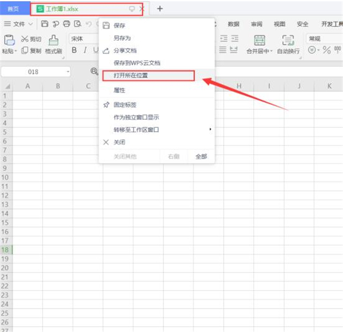Select the Format Painter brush
Image resolution: width=343 pixels, height=332 pixels.
[54, 45]
